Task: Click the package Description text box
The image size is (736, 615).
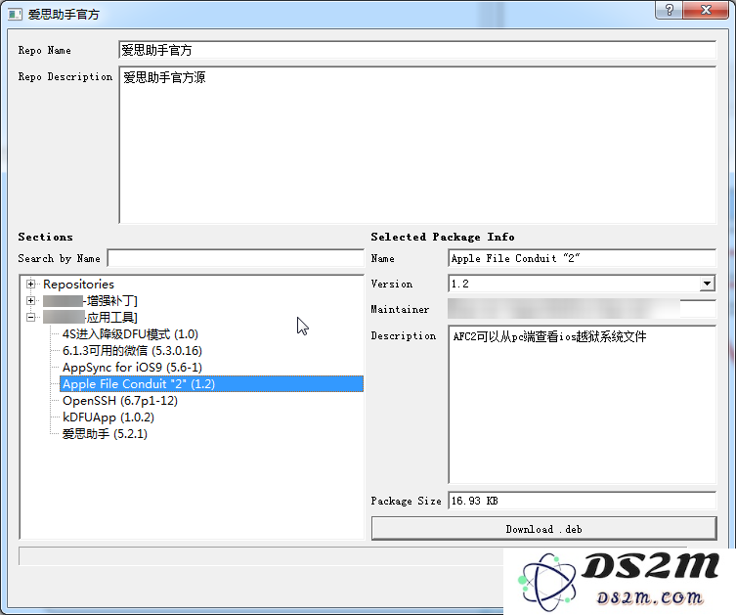Action: [x=582, y=404]
